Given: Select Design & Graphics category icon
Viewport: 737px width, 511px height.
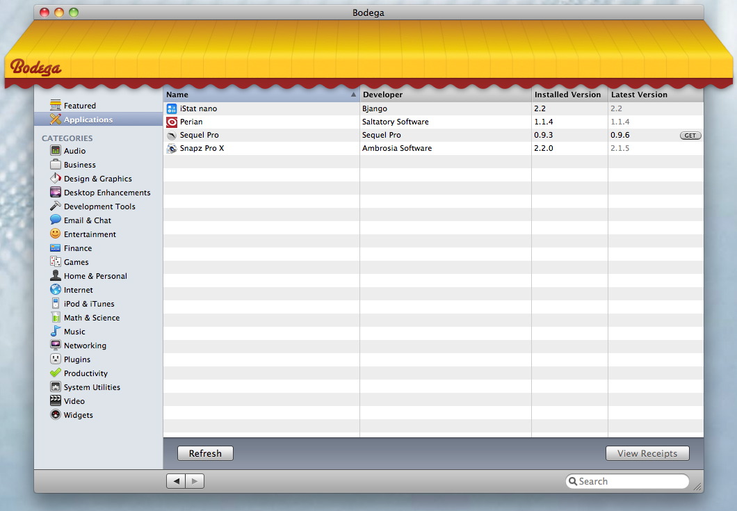Looking at the screenshot, I should [x=56, y=178].
